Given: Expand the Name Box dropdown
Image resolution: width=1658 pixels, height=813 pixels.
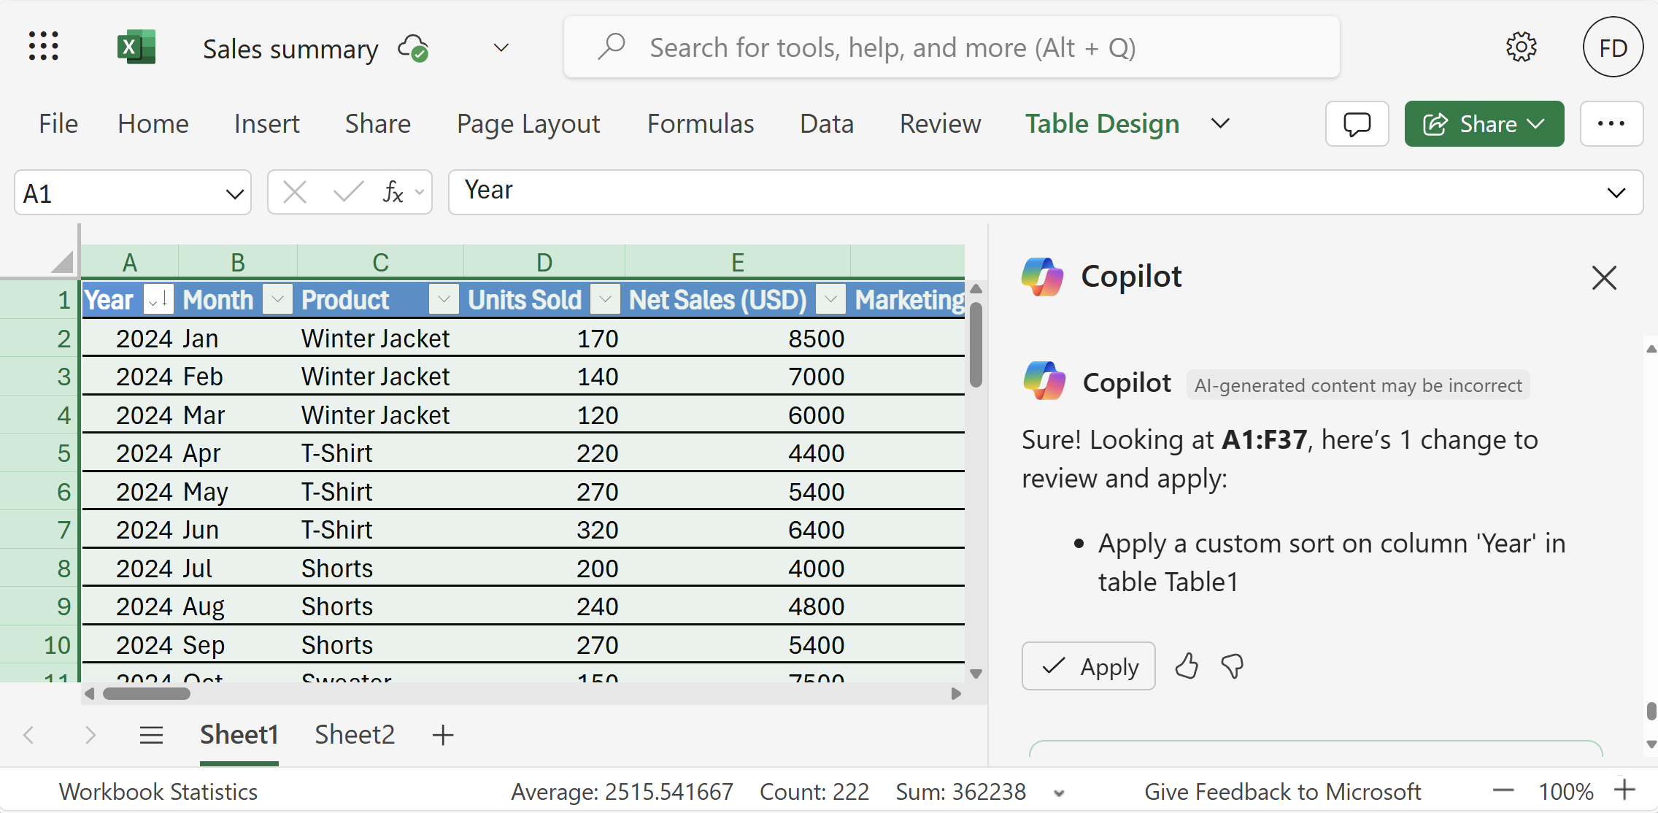Looking at the screenshot, I should (234, 194).
